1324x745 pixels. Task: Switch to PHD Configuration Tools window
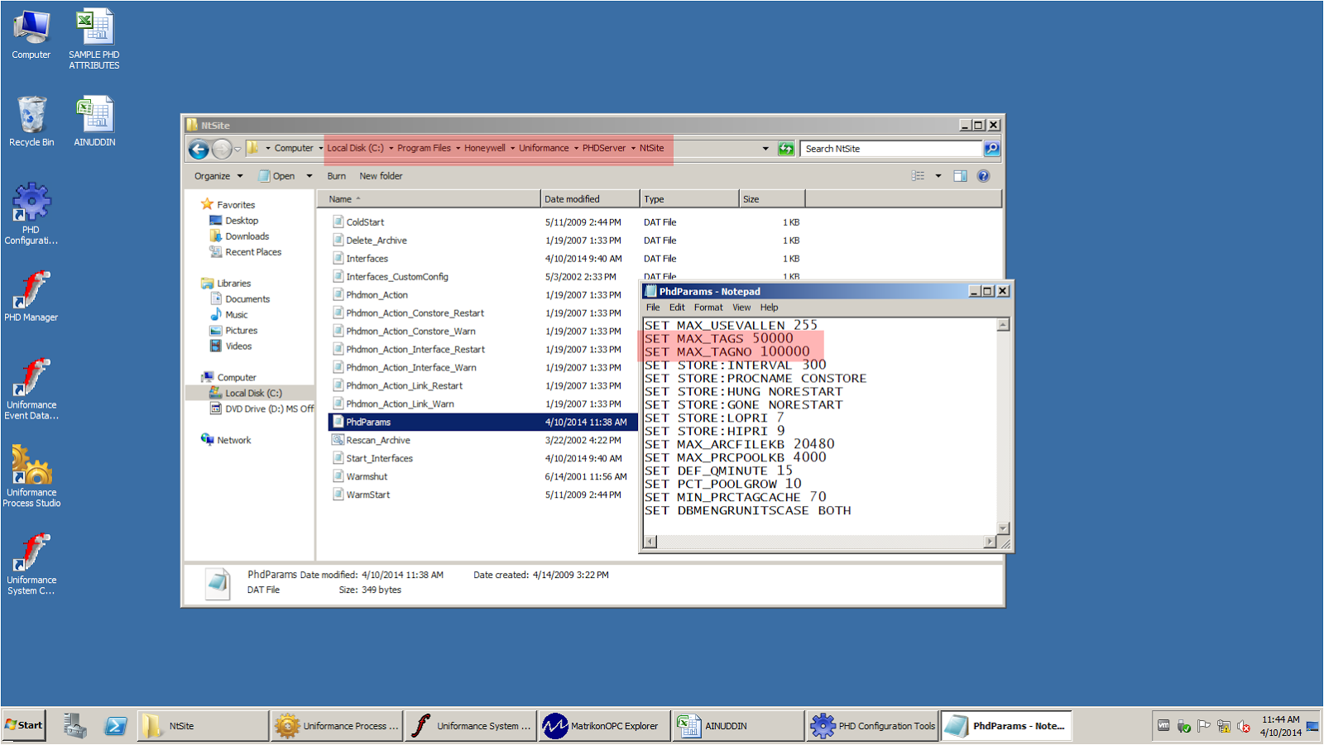click(872, 725)
